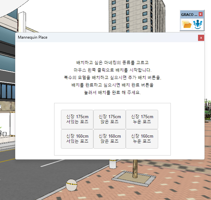Click text line 눌러서 배치를 완료 해 주세요.
Screen dimensions: 211x200
[112, 93]
